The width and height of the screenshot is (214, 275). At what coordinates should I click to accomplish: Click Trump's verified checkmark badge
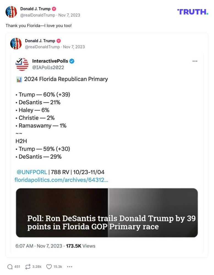54,9
